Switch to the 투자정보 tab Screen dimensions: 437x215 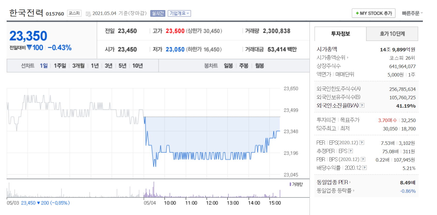(340, 34)
